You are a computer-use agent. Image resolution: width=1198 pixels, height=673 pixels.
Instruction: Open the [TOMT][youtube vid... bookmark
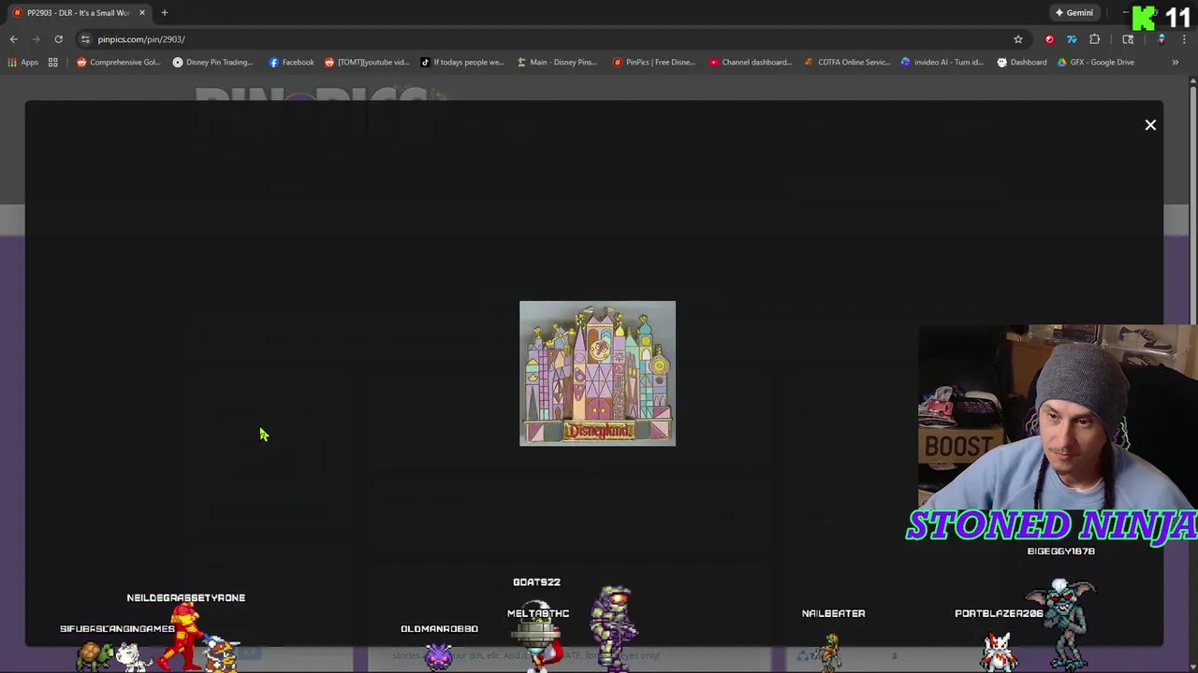[x=367, y=63]
